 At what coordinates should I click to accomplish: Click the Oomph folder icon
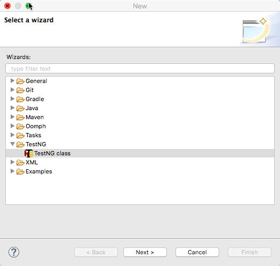pyautogui.click(x=20, y=127)
